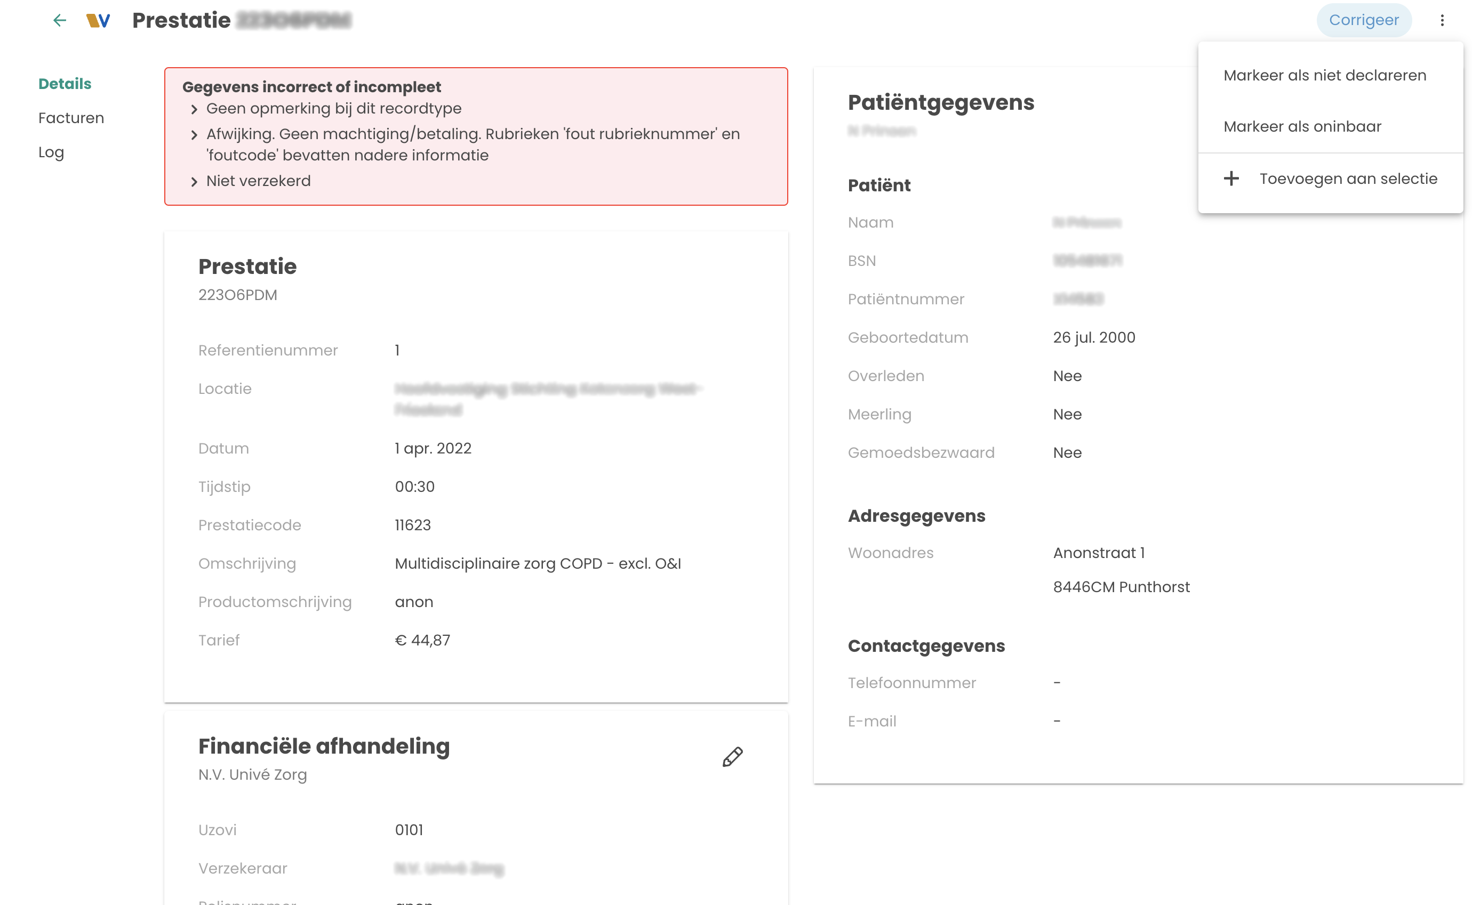Click the 'Niet verzekerd' error text
The width and height of the screenshot is (1472, 905).
(258, 181)
